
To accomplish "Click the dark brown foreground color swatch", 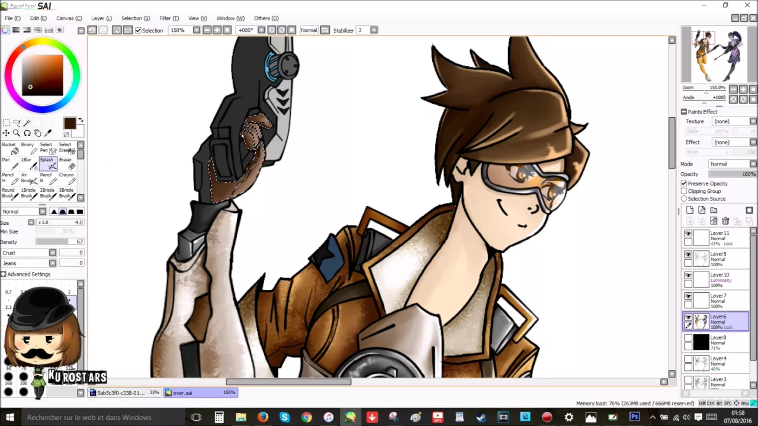I will [x=70, y=123].
